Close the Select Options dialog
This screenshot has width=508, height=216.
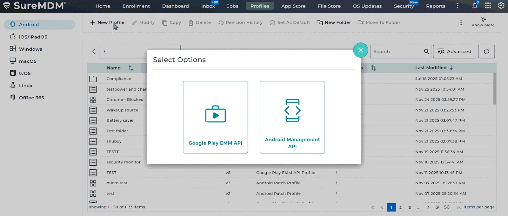click(360, 50)
